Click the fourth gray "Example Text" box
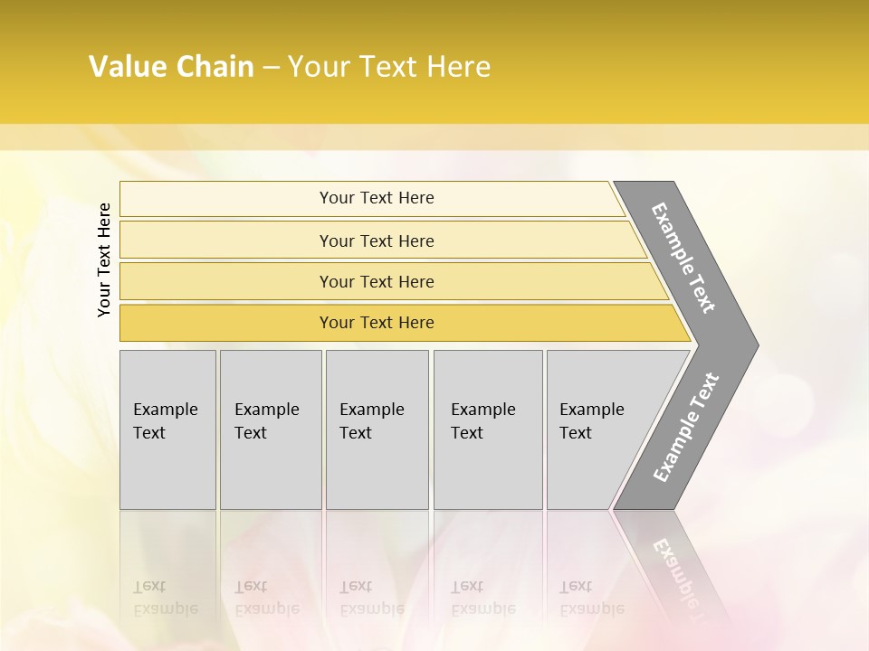 click(x=488, y=429)
